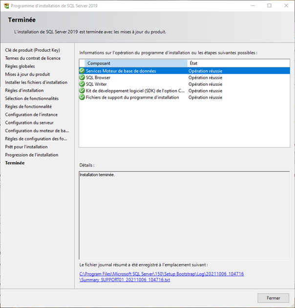Click the Installer les fichiers d'installation step
Screen dimensions: 295x308
[36, 82]
